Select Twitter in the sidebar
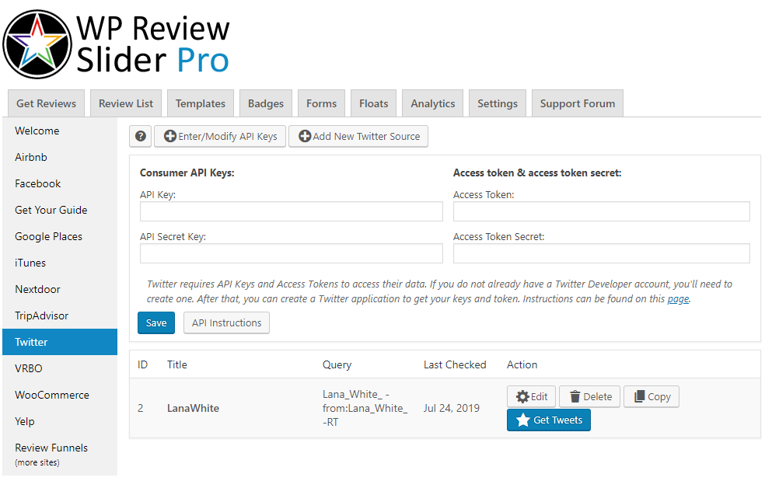This screenshot has height=481, width=765. tap(60, 342)
